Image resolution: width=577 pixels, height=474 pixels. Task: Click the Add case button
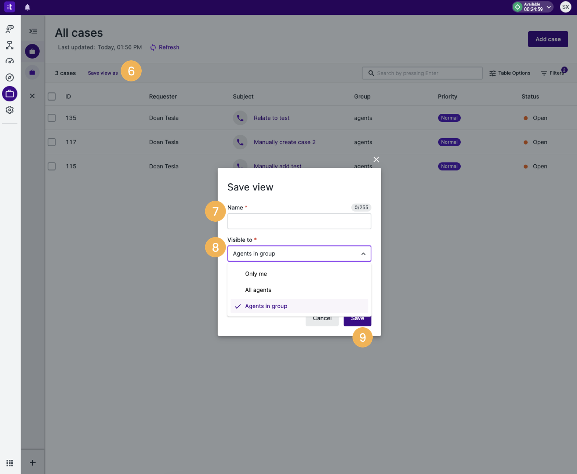tap(548, 39)
